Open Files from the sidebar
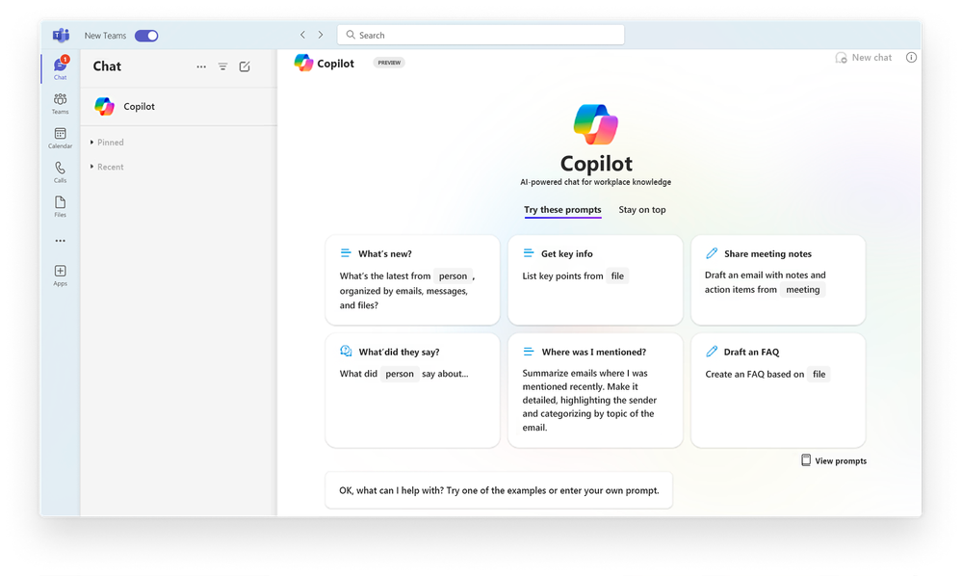 coord(59,205)
